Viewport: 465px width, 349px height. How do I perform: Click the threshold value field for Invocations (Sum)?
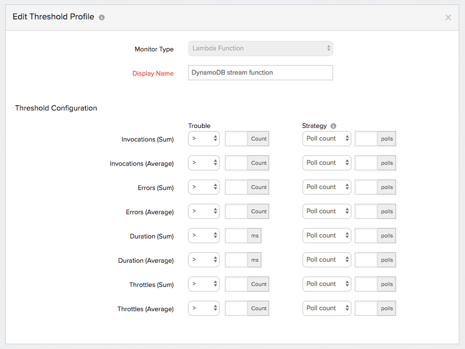point(236,139)
